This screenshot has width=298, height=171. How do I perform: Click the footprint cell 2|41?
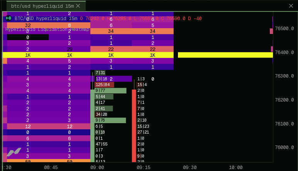(104, 108)
